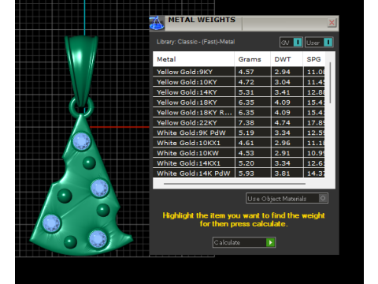Click the Metal Weights scale icon
The width and height of the screenshot is (378, 284).
pyautogui.click(x=157, y=23)
